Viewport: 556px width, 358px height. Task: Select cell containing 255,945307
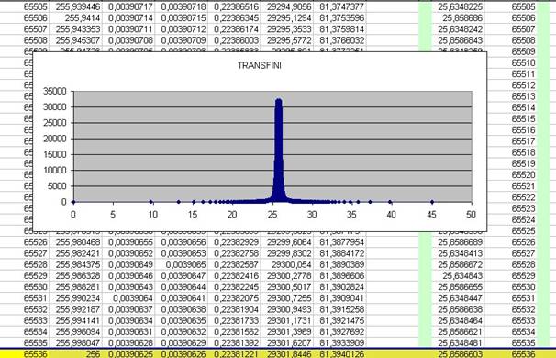[x=76, y=40]
